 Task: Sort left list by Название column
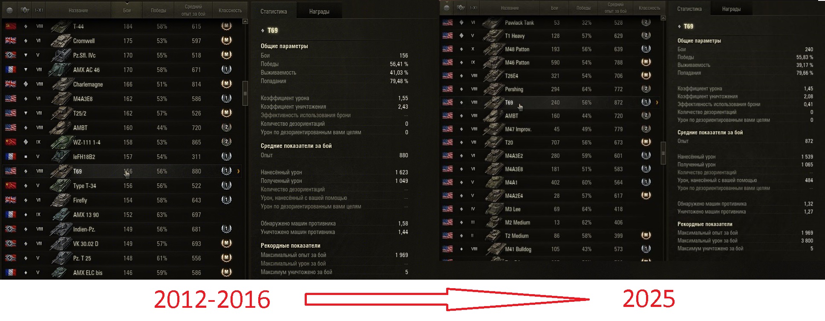coord(78,10)
